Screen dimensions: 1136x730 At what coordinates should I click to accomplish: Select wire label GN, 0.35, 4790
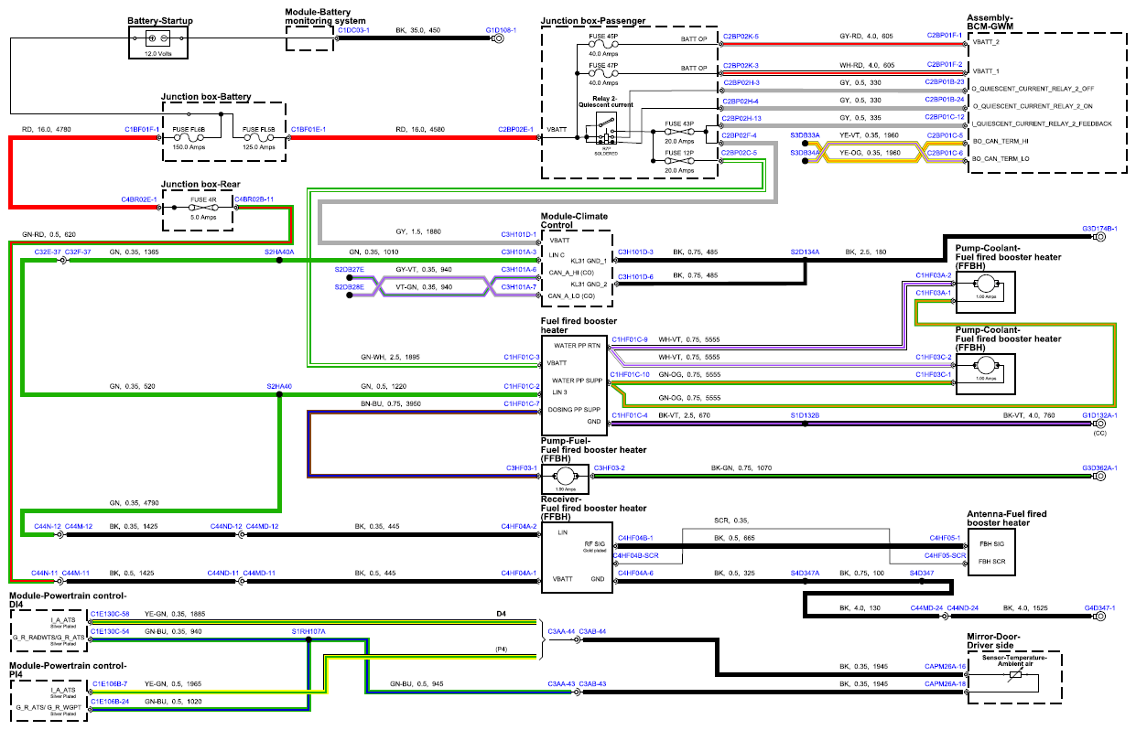tap(134, 502)
